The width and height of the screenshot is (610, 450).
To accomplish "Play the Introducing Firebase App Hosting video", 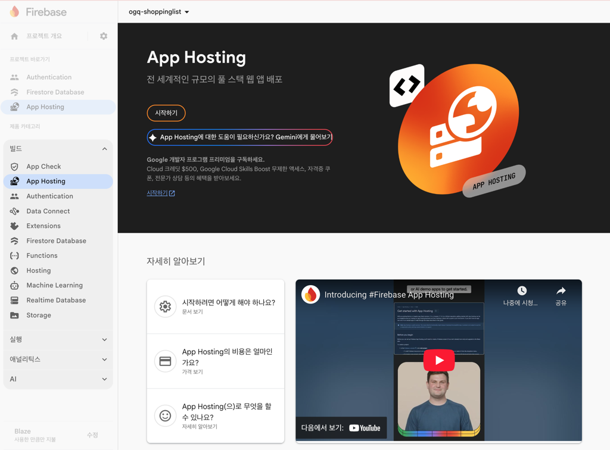I will (439, 360).
